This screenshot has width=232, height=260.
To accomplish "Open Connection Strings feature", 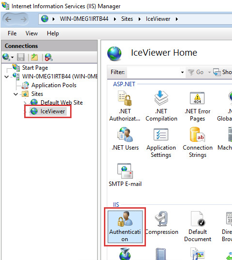I will 198,143.
